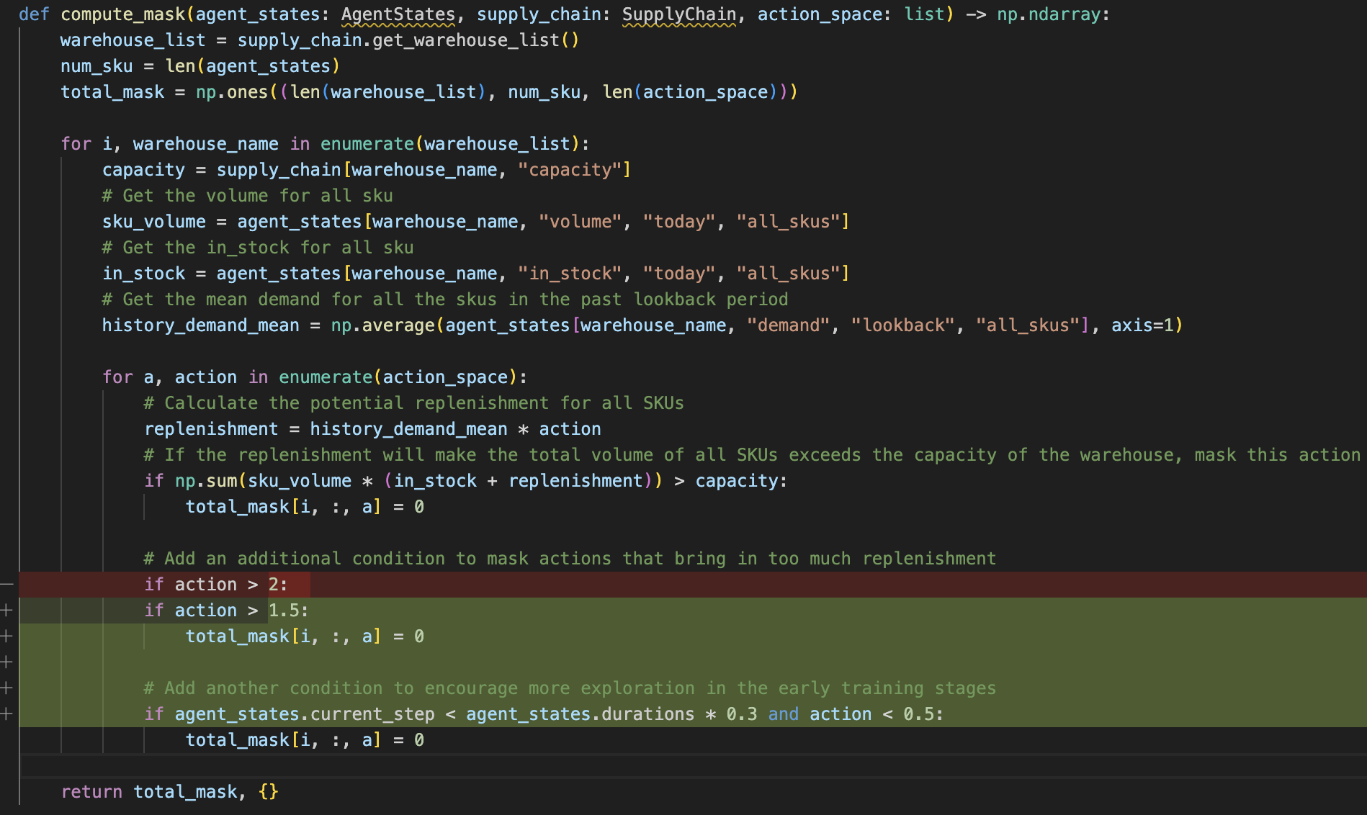Click the plus marker beside the empty added line

click(x=6, y=662)
